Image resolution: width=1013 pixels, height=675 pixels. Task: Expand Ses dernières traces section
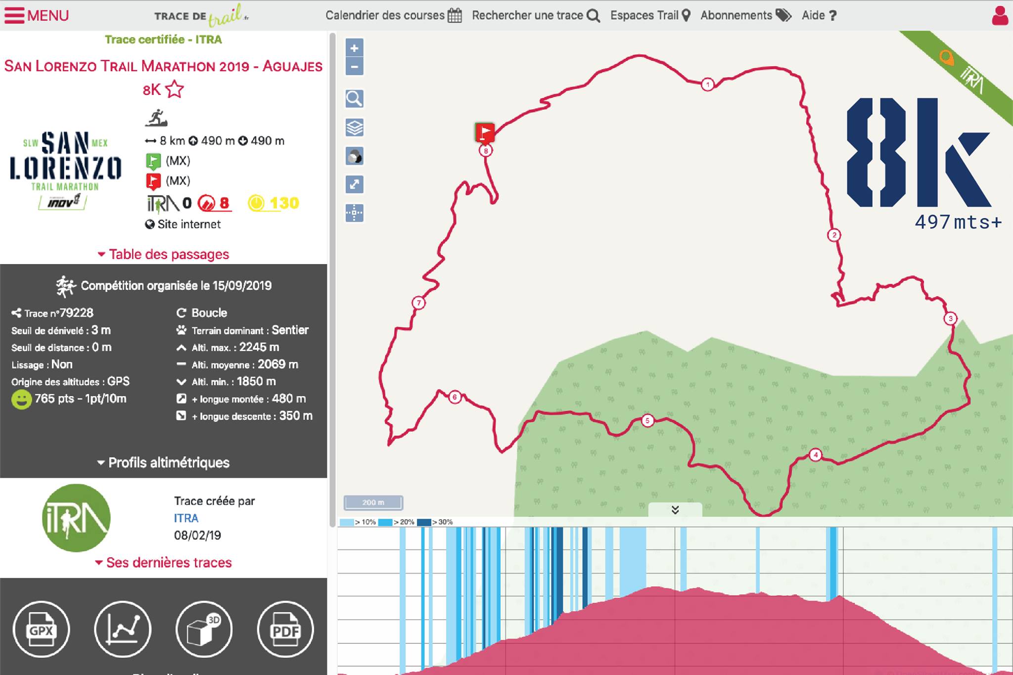[164, 563]
